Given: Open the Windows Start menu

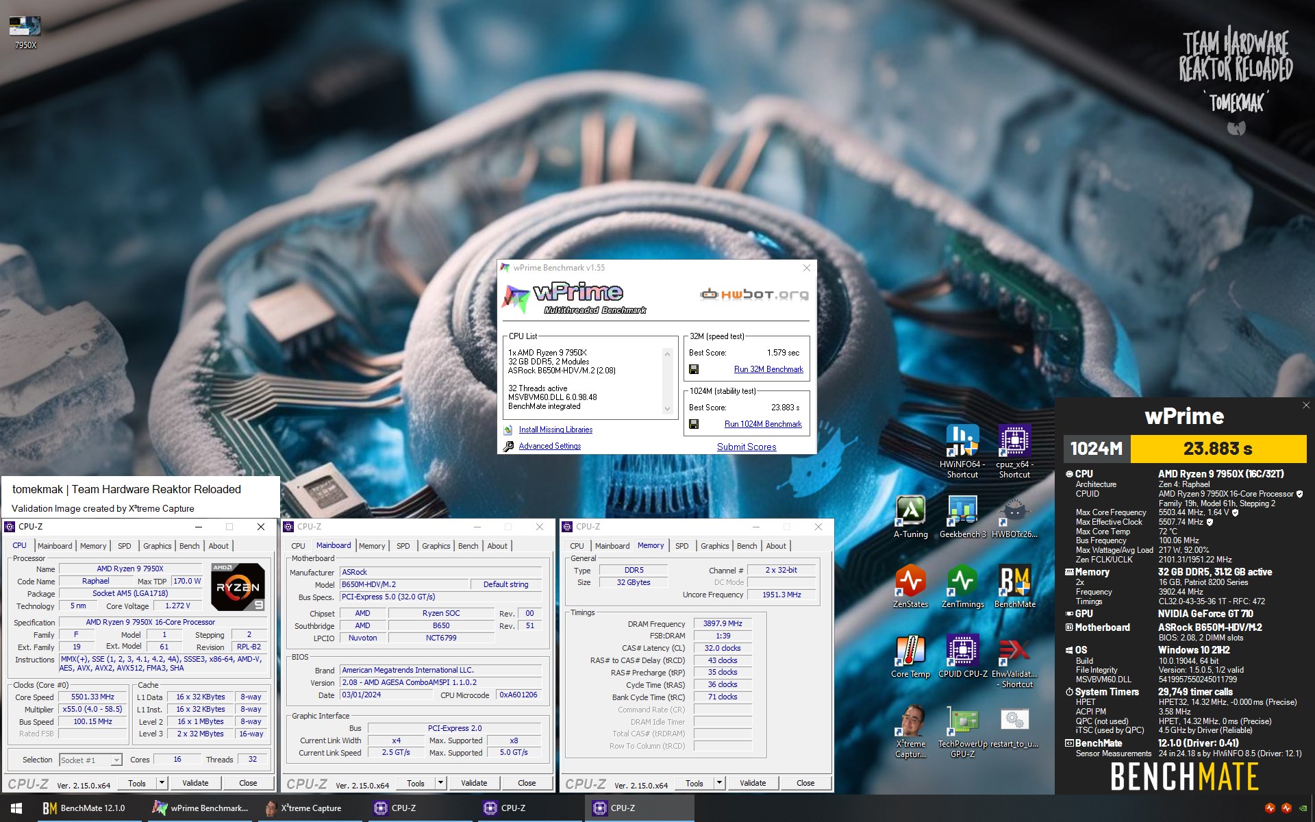Looking at the screenshot, I should point(16,808).
